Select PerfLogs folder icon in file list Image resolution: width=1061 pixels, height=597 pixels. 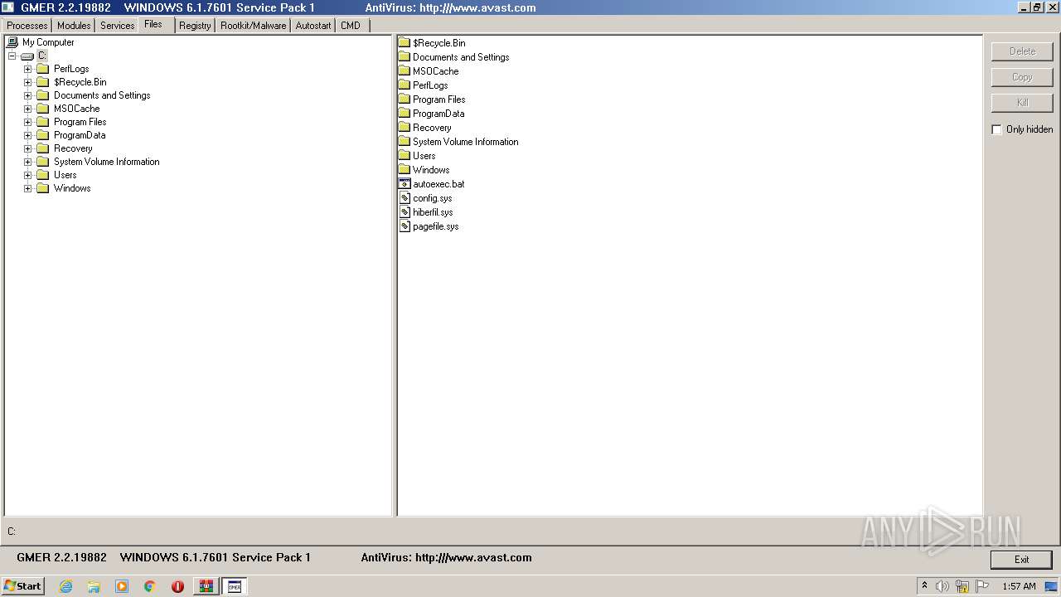pos(405,85)
